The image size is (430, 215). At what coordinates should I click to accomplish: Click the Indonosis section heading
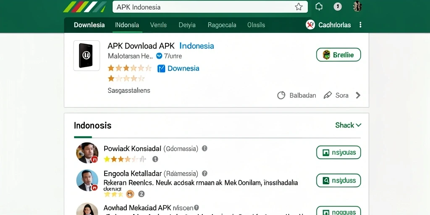tap(93, 126)
